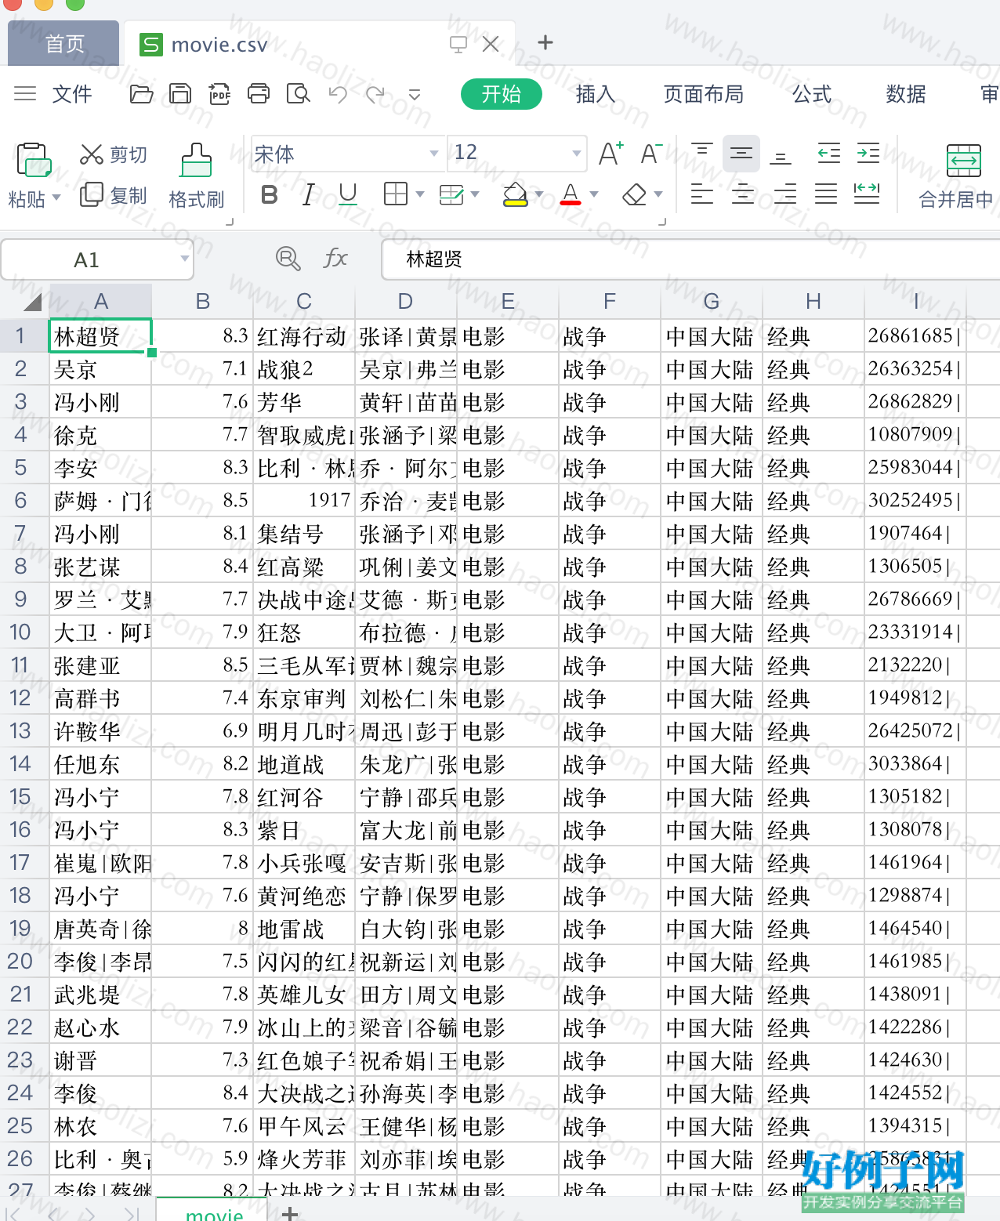1000x1221 pixels.
Task: Expand the border style dropdown arrow
Action: point(420,194)
